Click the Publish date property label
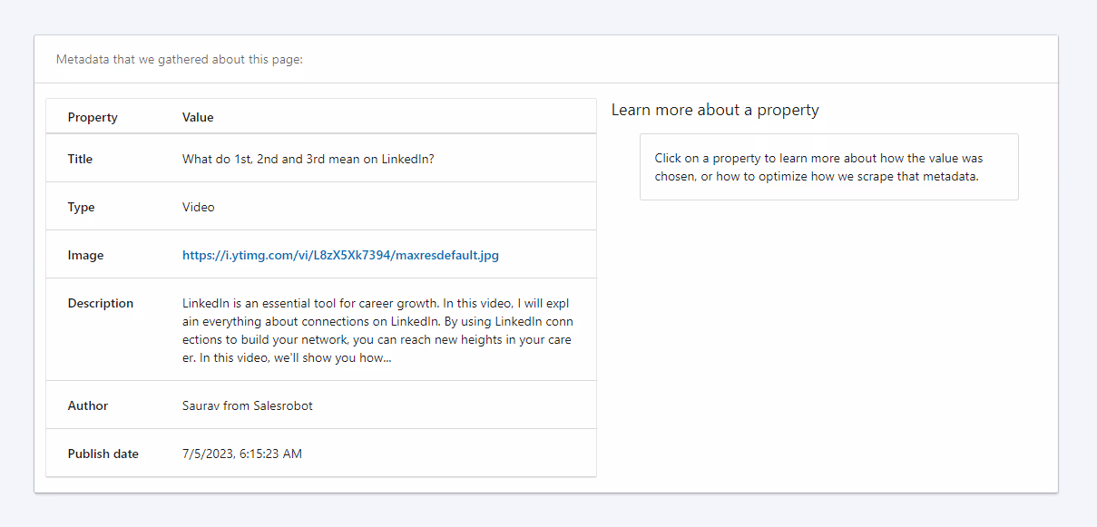 point(103,454)
